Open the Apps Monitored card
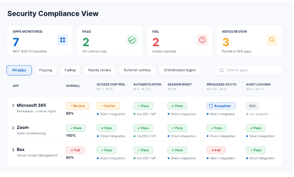The image size is (294, 177). point(40,40)
